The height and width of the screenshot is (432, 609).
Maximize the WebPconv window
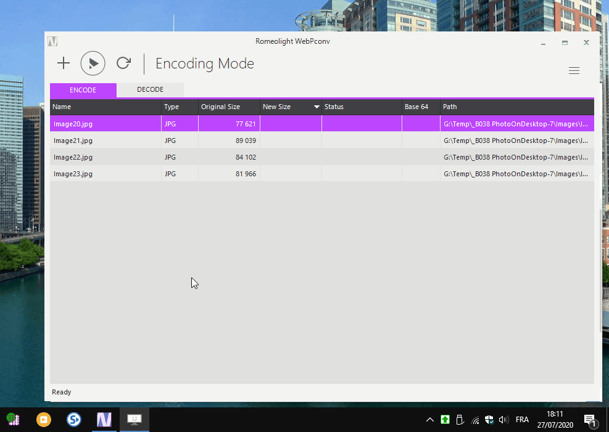click(x=565, y=43)
